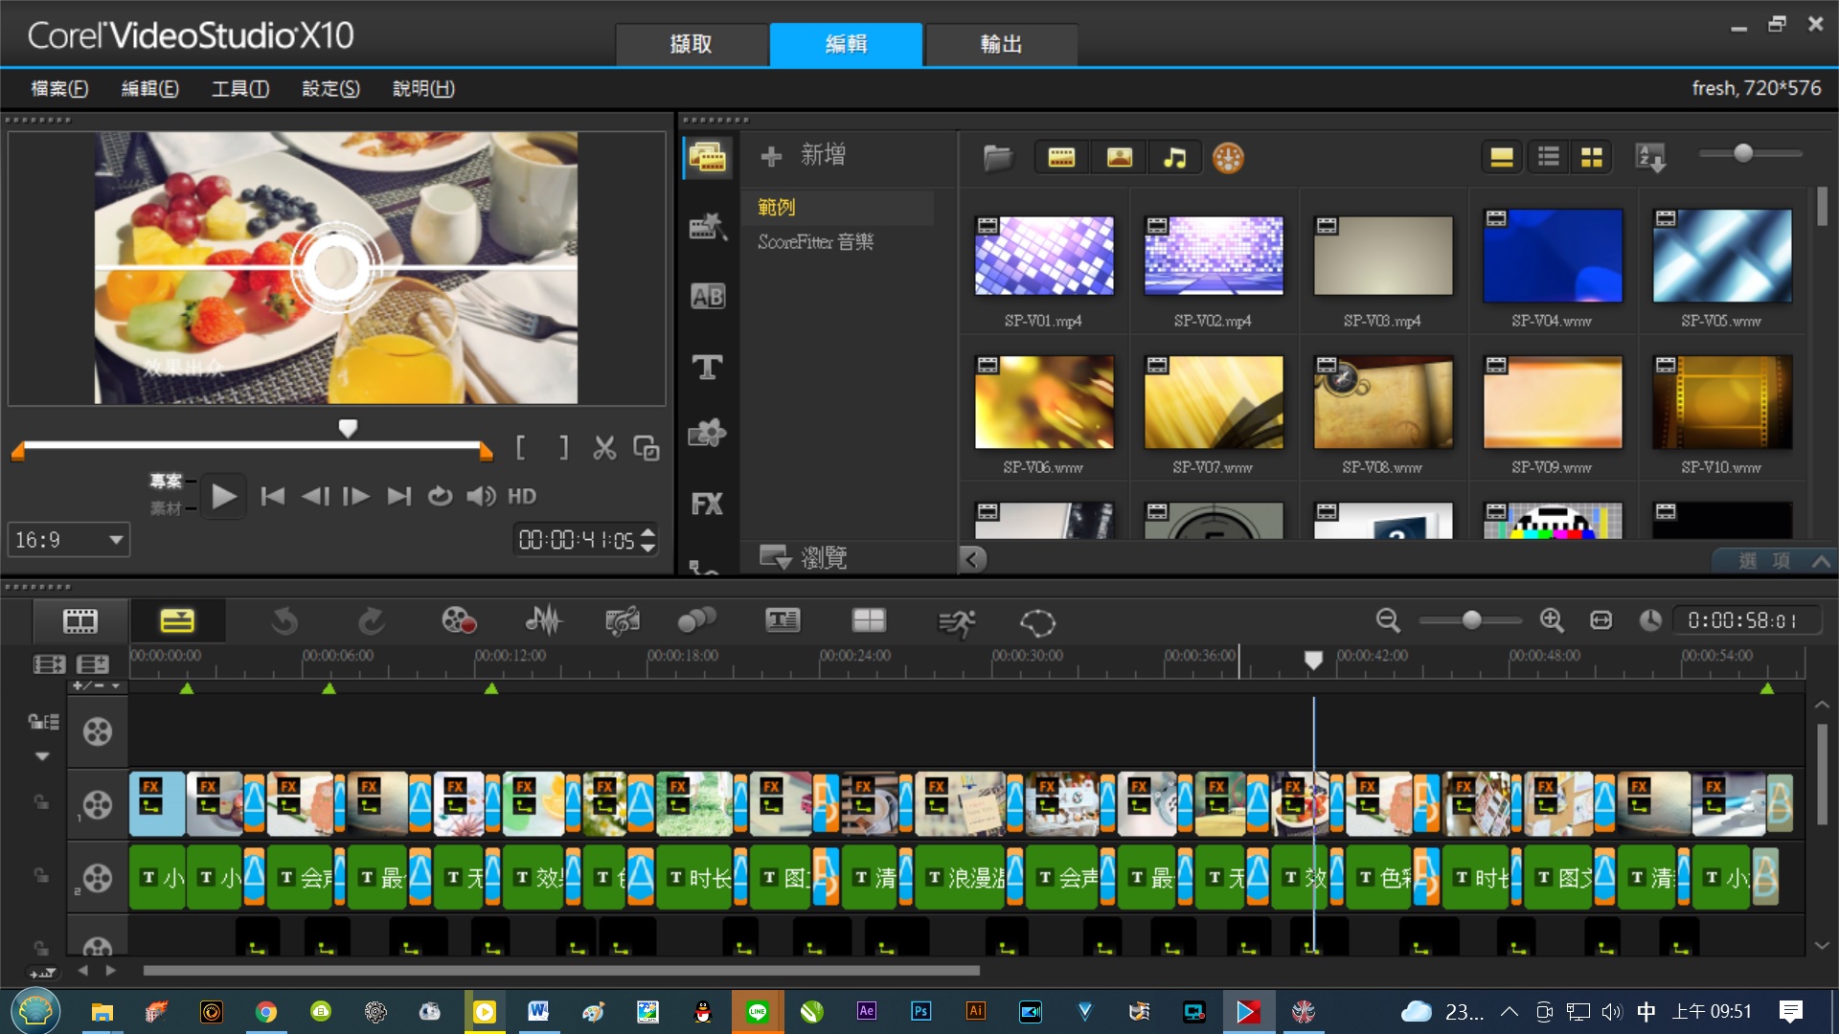Select the ScoreFitter 音樂 folder
This screenshot has width=1839, height=1034.
pyautogui.click(x=816, y=242)
